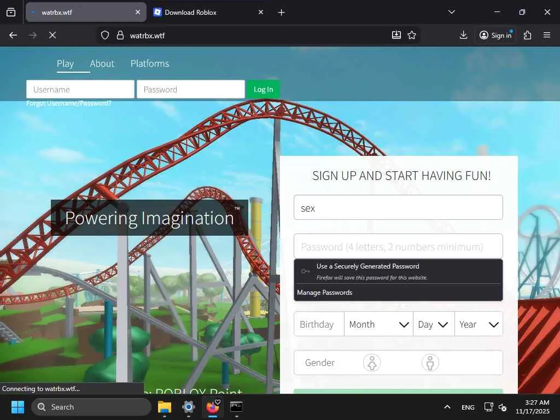Viewport: 560px width, 420px height.
Task: Open the Platforms navigation item
Action: click(x=150, y=63)
